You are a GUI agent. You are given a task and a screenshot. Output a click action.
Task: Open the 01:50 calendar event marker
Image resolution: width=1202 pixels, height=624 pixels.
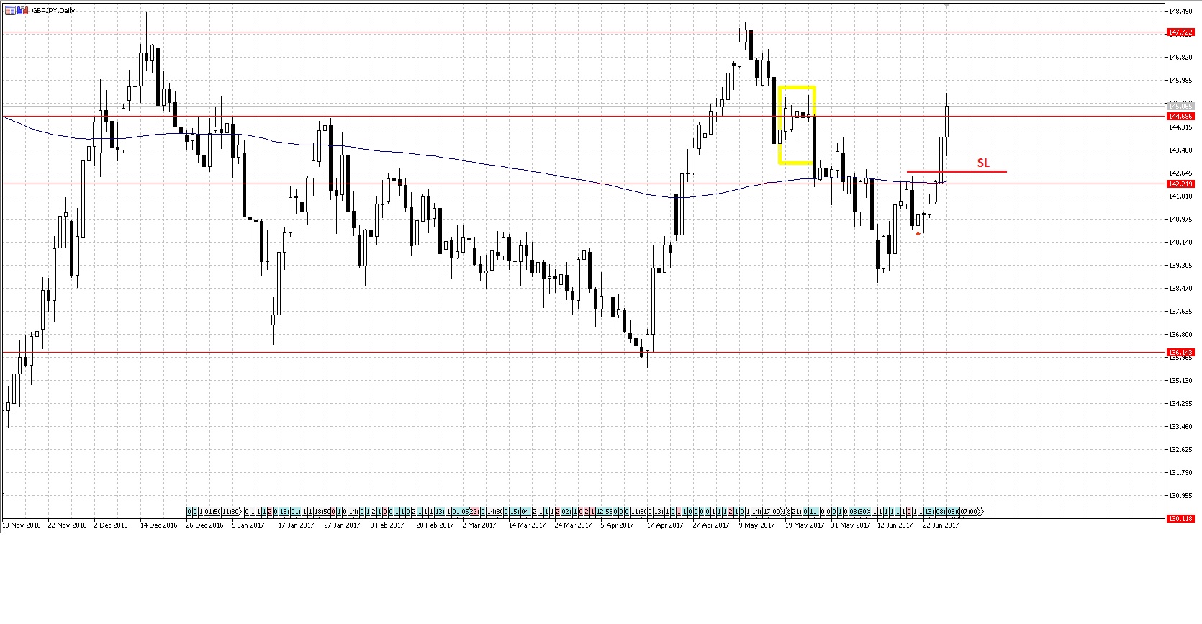[x=212, y=512]
